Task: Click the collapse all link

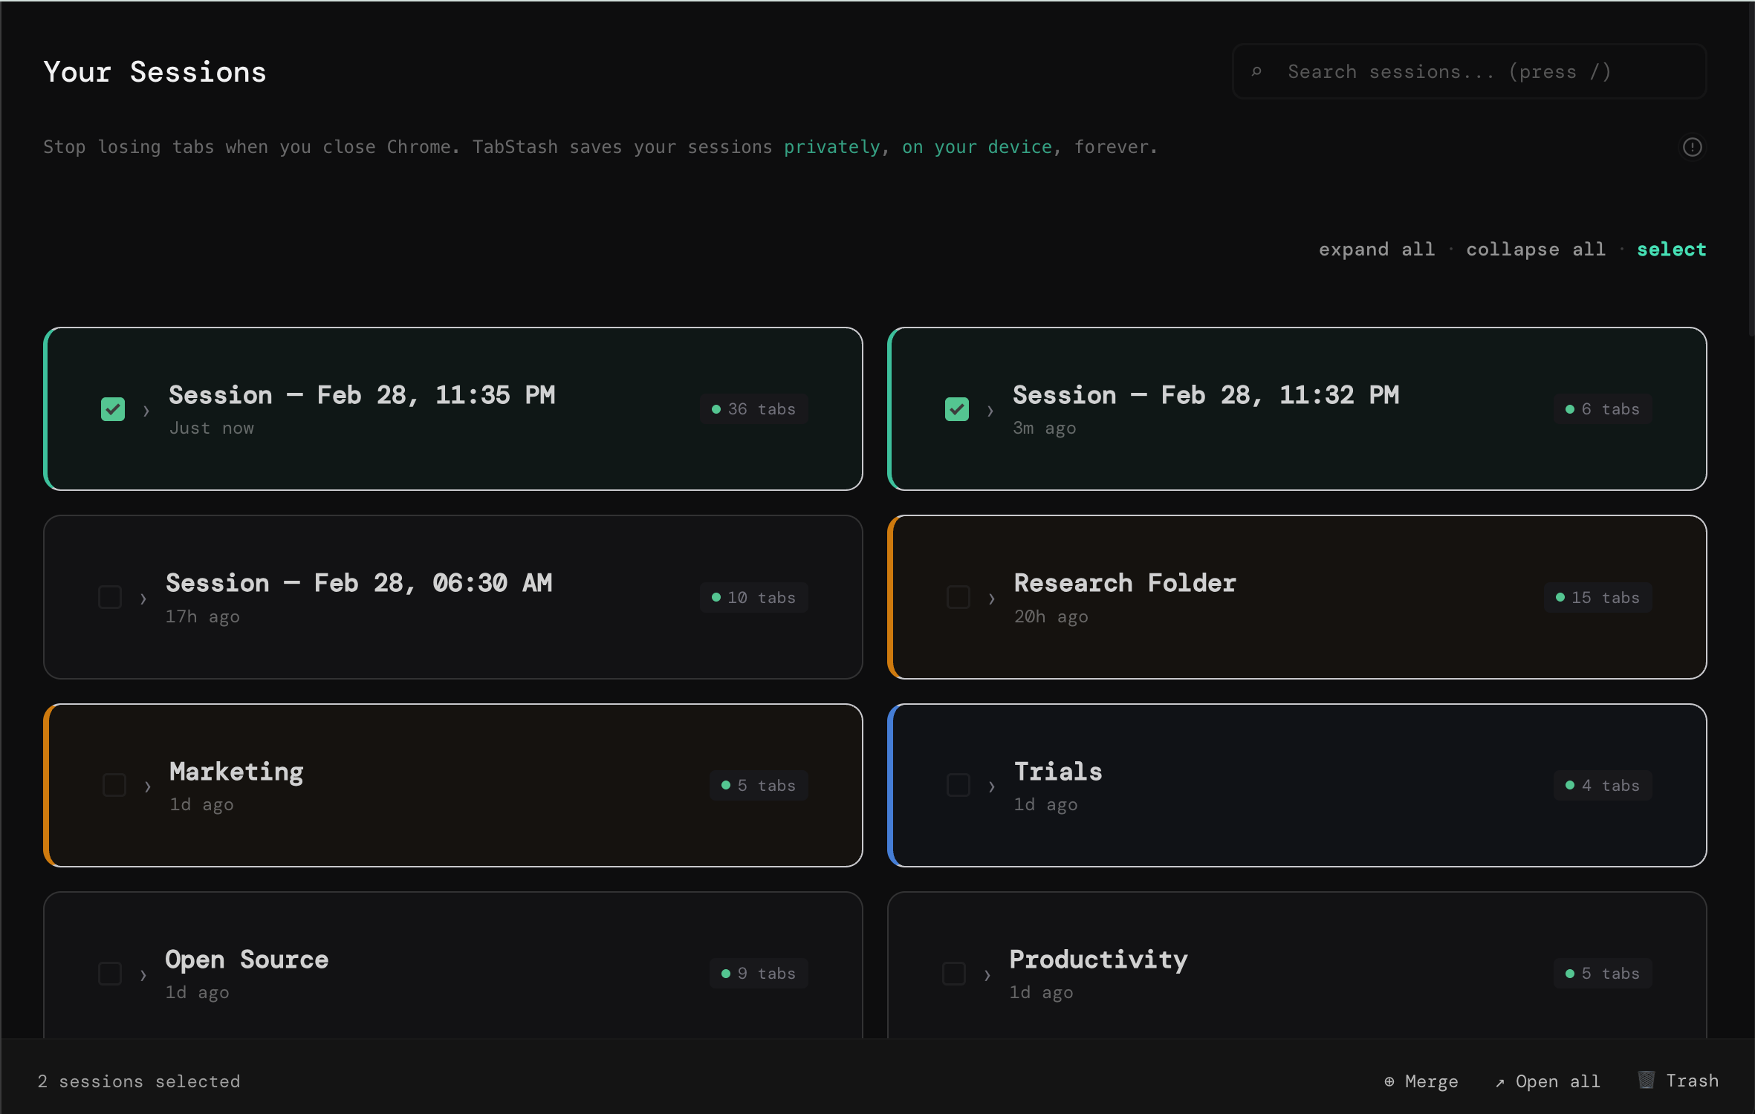Action: click(1534, 249)
